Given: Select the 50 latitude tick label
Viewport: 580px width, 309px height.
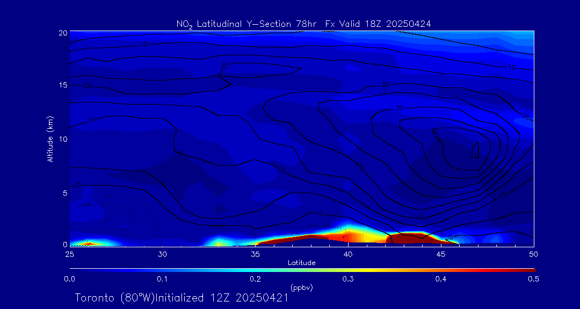Looking at the screenshot, I should [x=534, y=253].
